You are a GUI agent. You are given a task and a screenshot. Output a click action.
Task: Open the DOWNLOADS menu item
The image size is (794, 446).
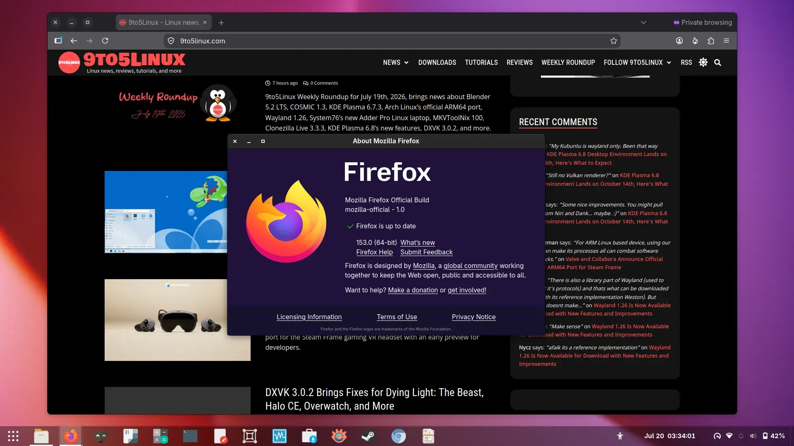[x=437, y=62]
